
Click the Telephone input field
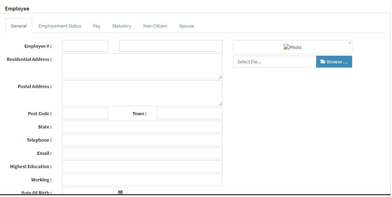pos(142,140)
